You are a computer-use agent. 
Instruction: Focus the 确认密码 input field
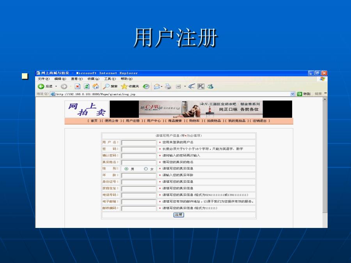[139, 156]
